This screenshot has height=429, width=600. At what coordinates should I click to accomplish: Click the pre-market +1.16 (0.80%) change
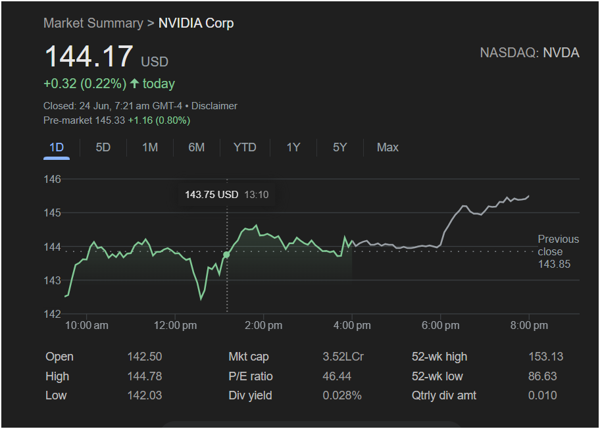159,120
